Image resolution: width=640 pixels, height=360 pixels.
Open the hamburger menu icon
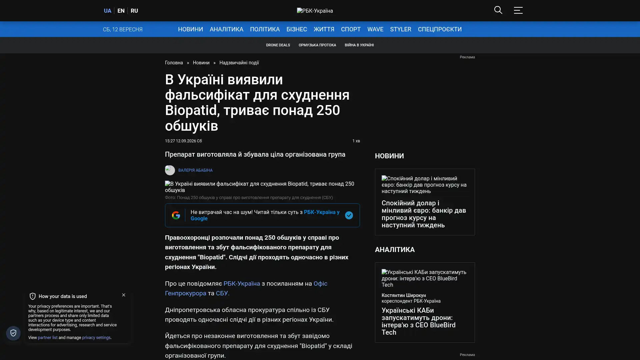[x=518, y=10]
